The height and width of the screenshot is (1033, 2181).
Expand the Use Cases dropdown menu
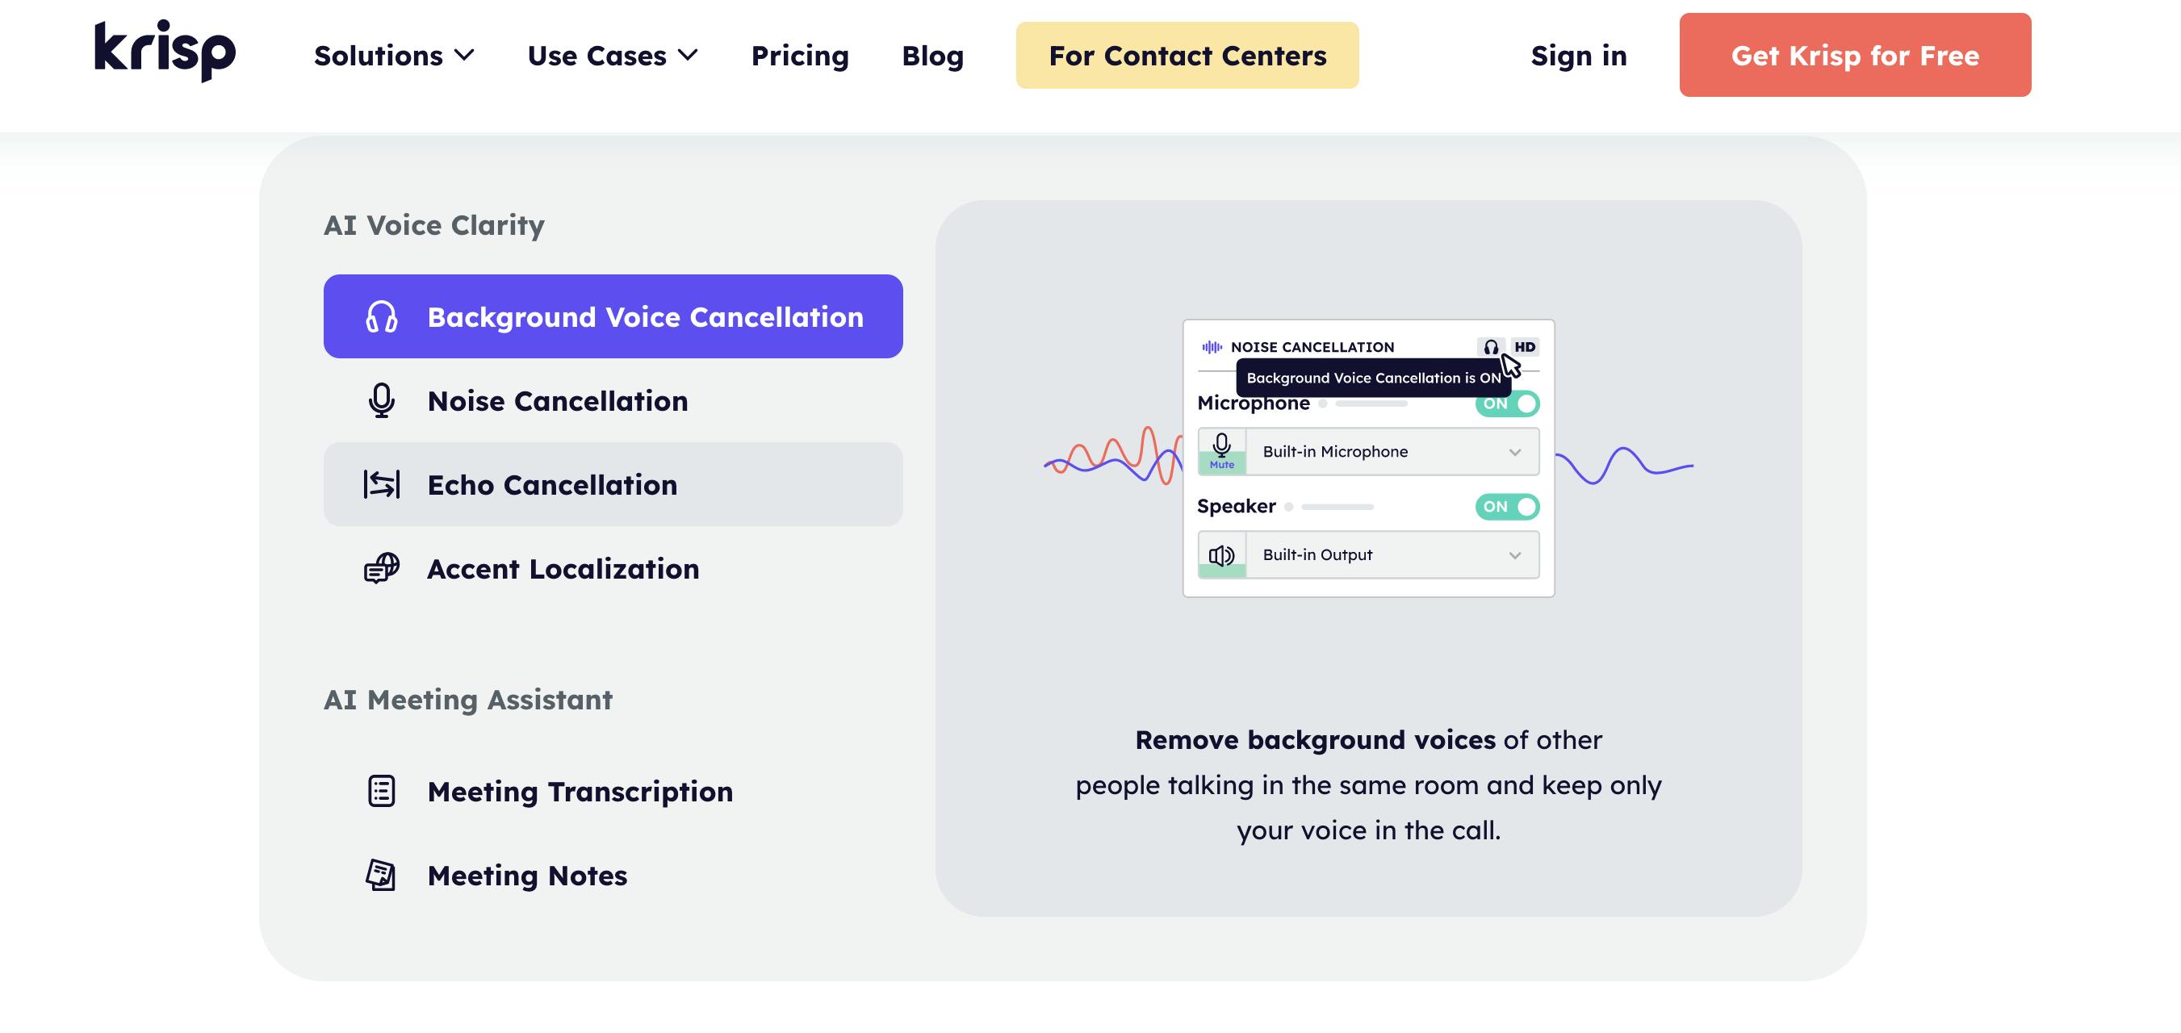(x=612, y=56)
